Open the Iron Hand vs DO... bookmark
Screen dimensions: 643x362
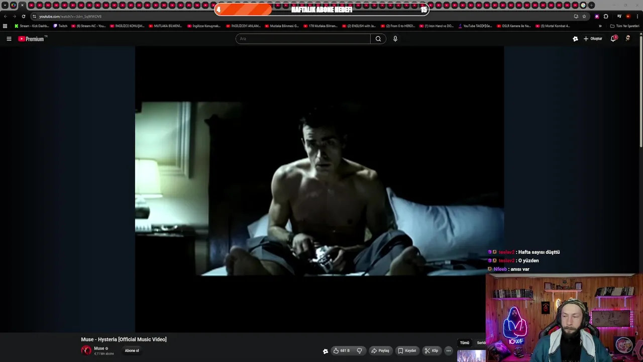click(x=436, y=26)
